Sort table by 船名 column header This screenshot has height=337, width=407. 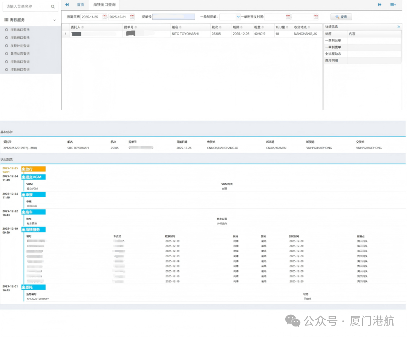[176, 27]
